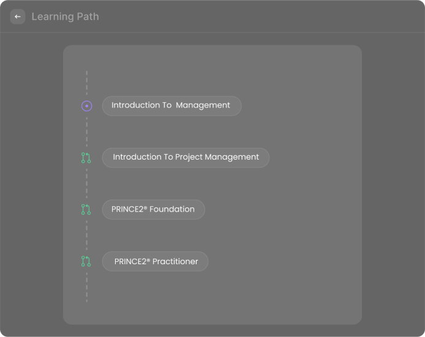Open Introduction To Project Management course

coord(186,158)
